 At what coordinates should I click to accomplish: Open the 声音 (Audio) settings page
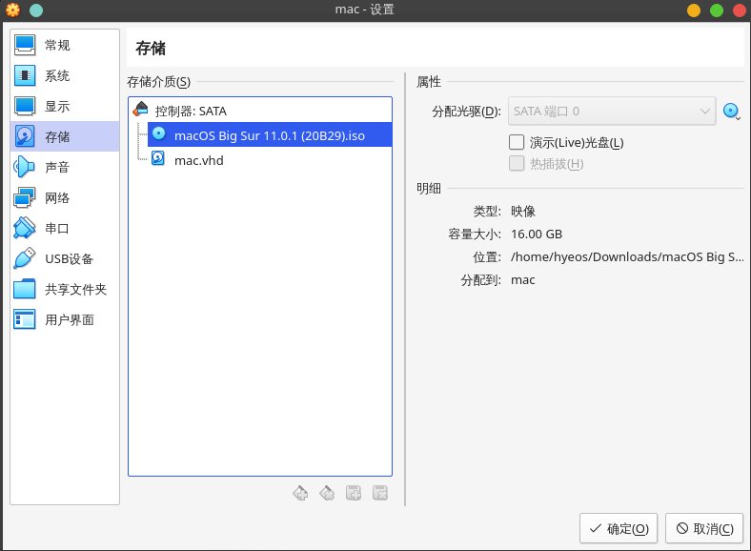[65, 167]
